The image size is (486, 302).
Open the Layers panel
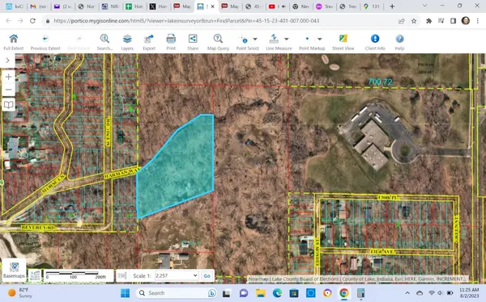[127, 42]
